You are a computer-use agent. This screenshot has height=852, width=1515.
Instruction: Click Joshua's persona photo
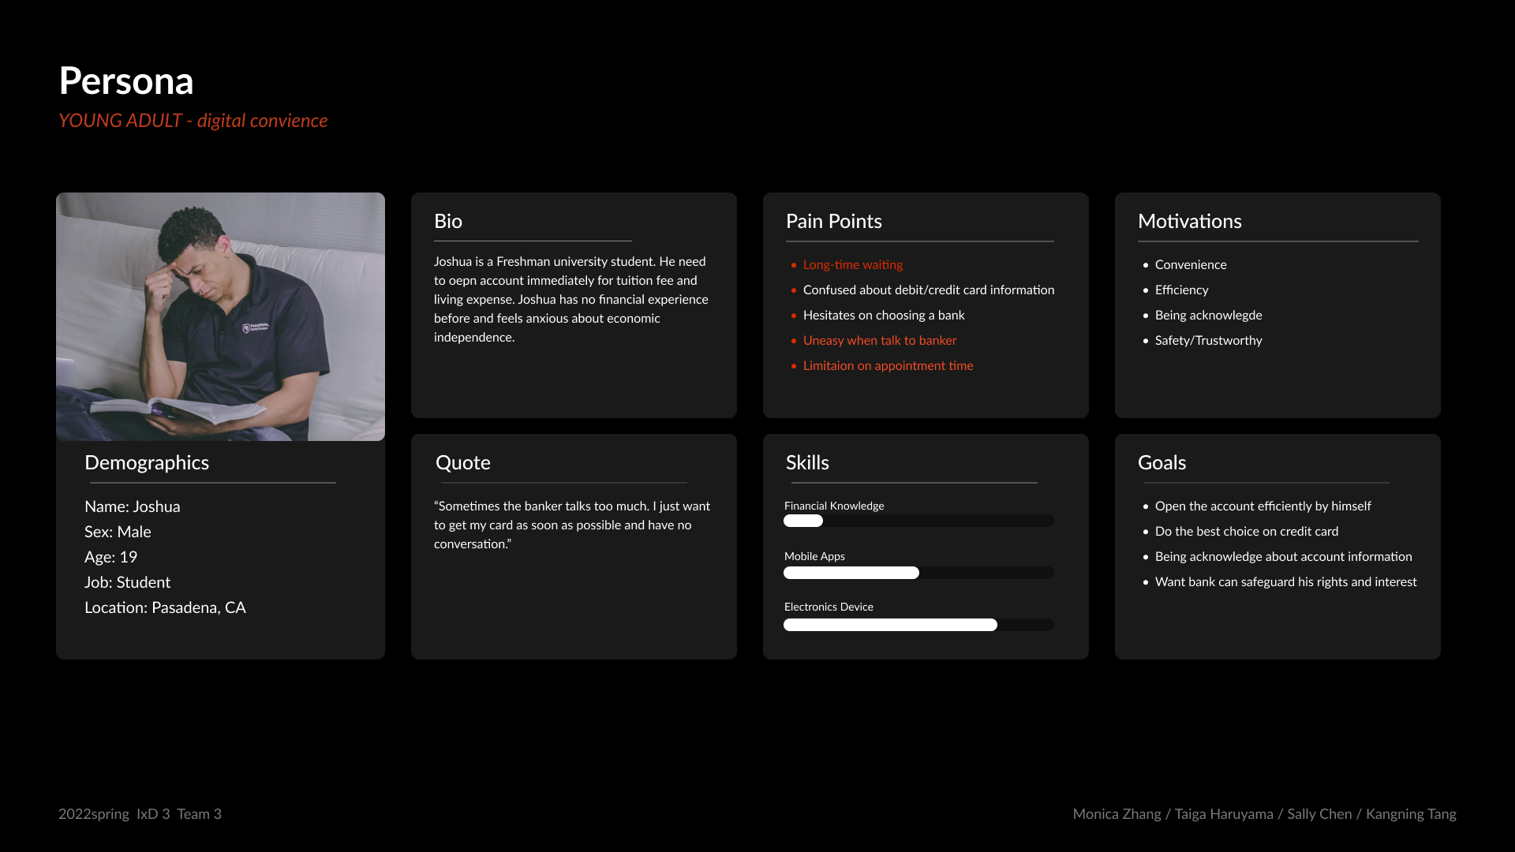(220, 316)
